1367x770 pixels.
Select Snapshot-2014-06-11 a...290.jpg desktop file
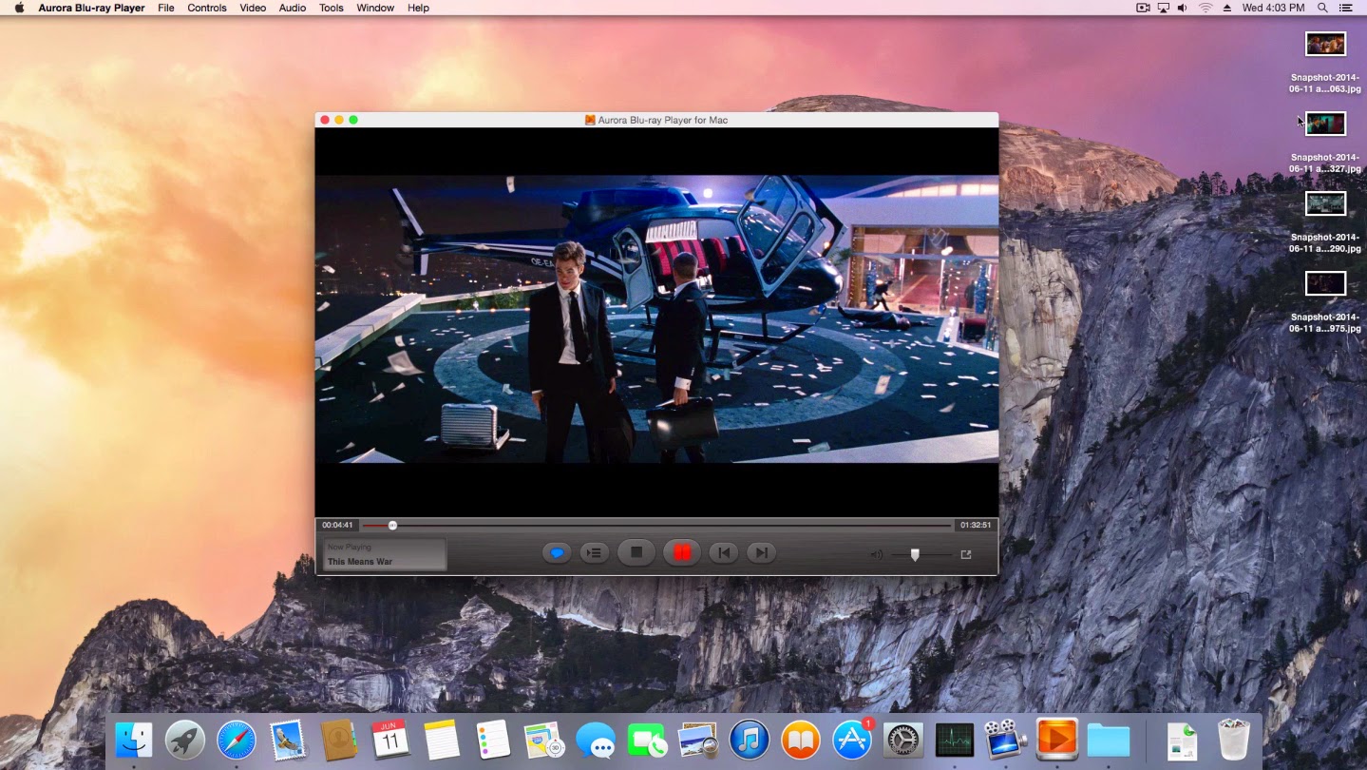click(1325, 222)
